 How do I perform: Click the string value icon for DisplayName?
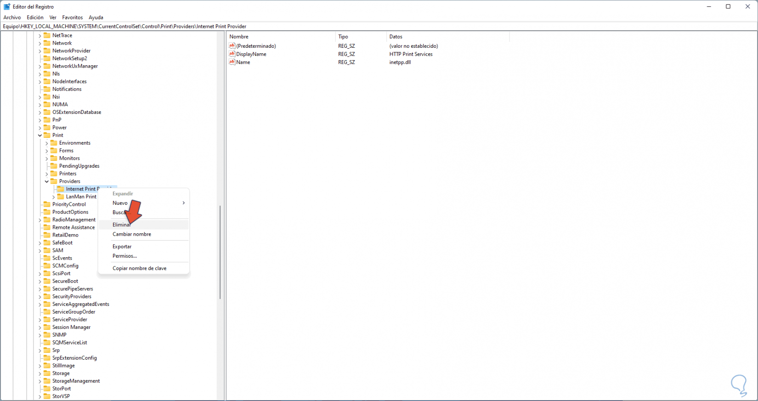232,54
